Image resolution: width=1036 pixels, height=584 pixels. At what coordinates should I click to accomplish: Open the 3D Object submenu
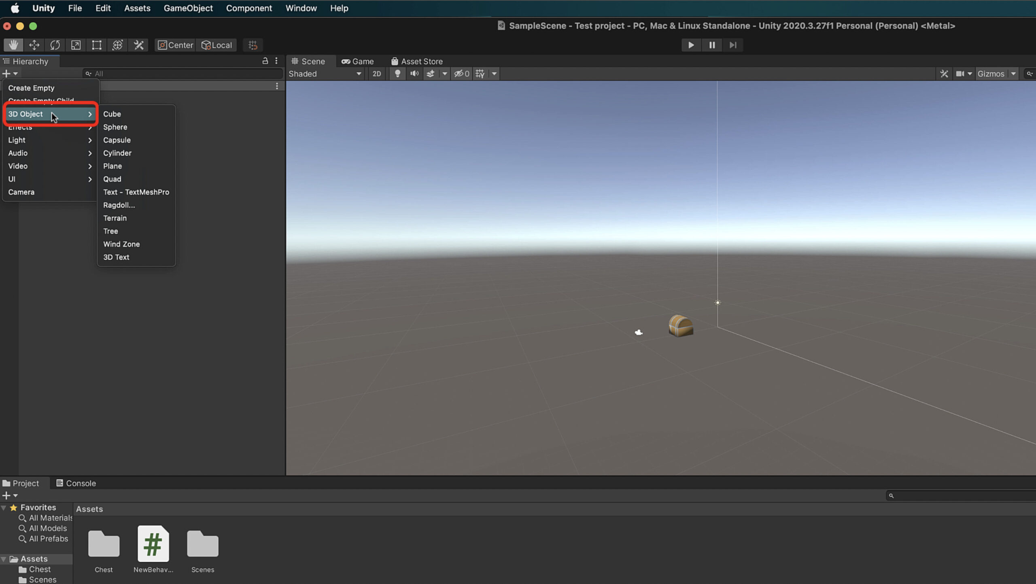coord(51,114)
